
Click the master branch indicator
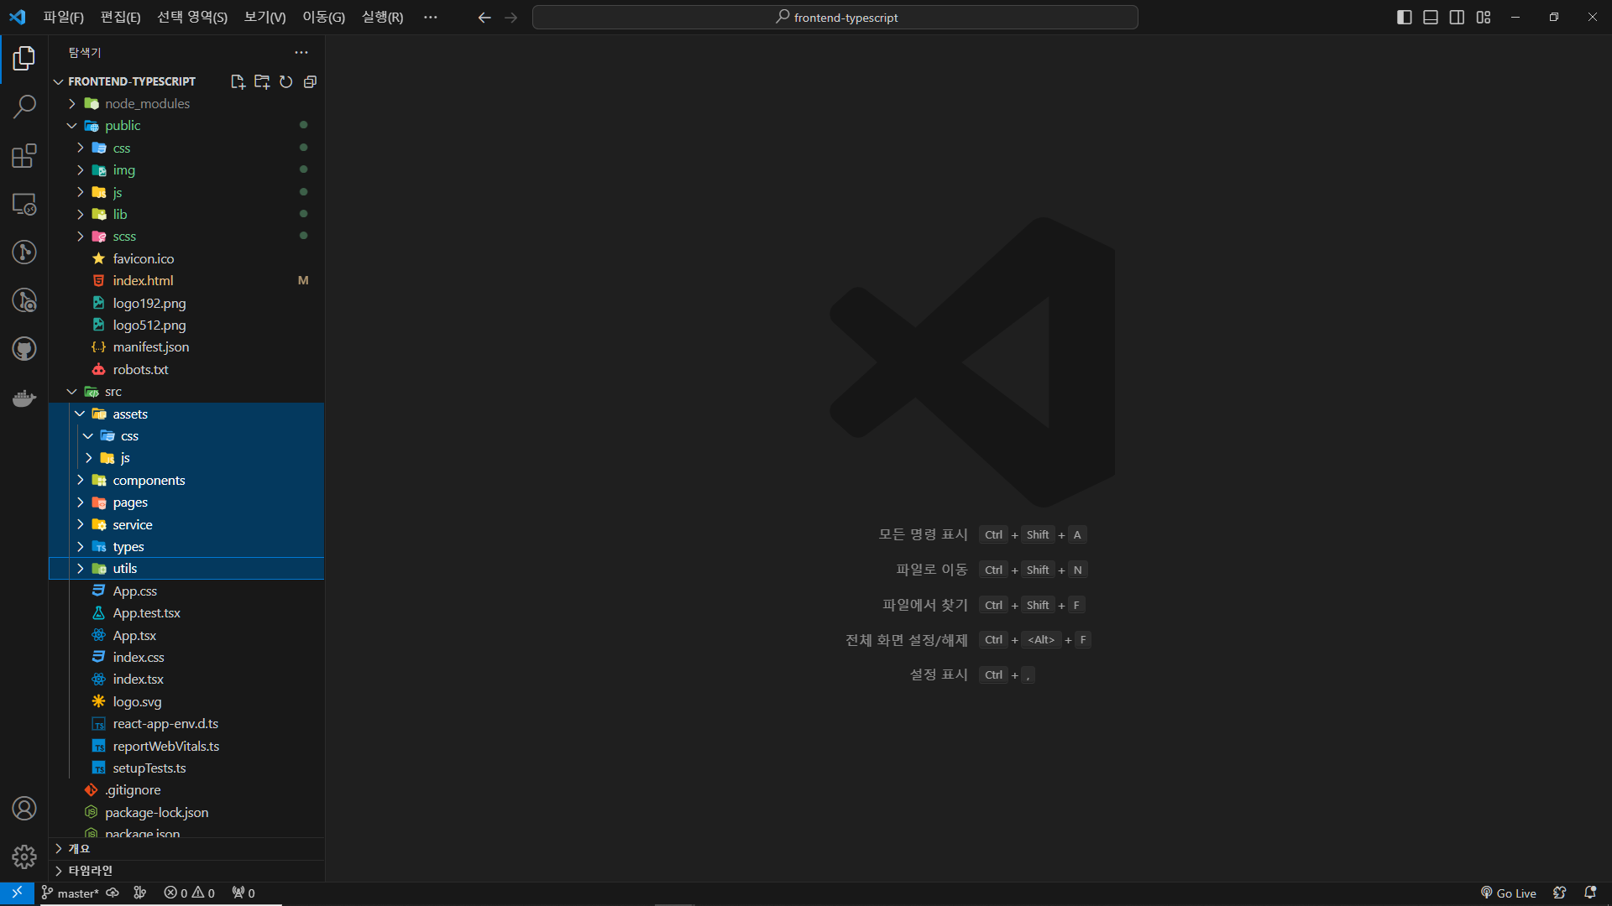(x=71, y=893)
